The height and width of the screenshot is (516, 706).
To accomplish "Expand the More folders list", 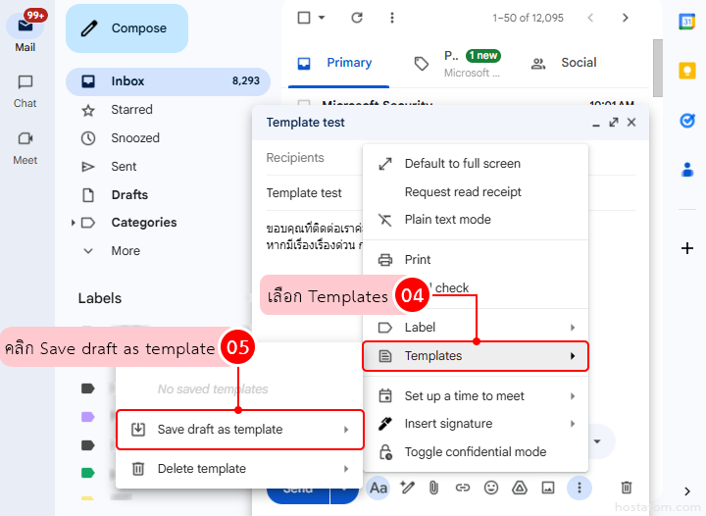I will [x=126, y=251].
